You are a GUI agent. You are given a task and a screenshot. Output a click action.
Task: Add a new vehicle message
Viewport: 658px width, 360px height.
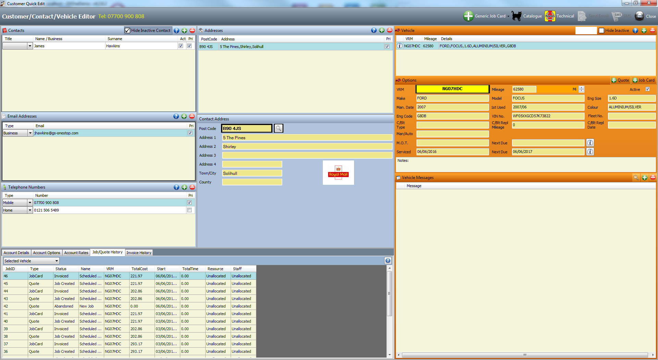pyautogui.click(x=645, y=178)
